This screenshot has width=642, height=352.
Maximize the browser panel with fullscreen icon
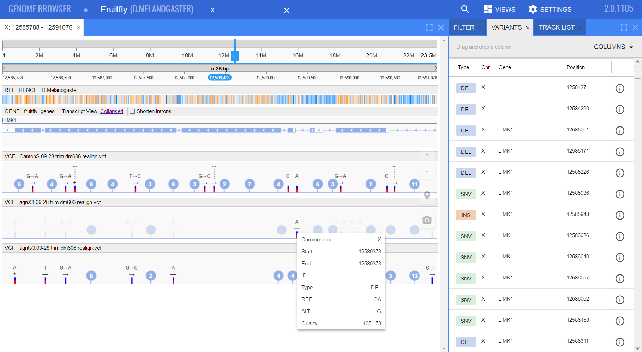click(429, 27)
